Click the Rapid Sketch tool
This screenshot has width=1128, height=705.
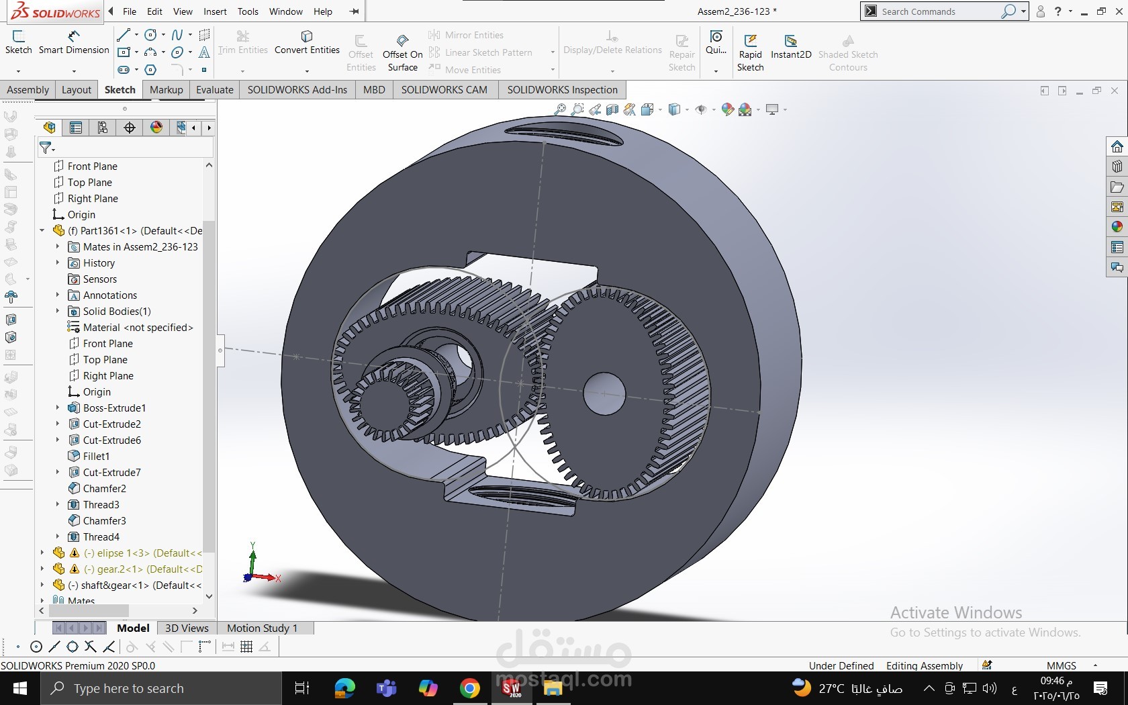(x=750, y=52)
